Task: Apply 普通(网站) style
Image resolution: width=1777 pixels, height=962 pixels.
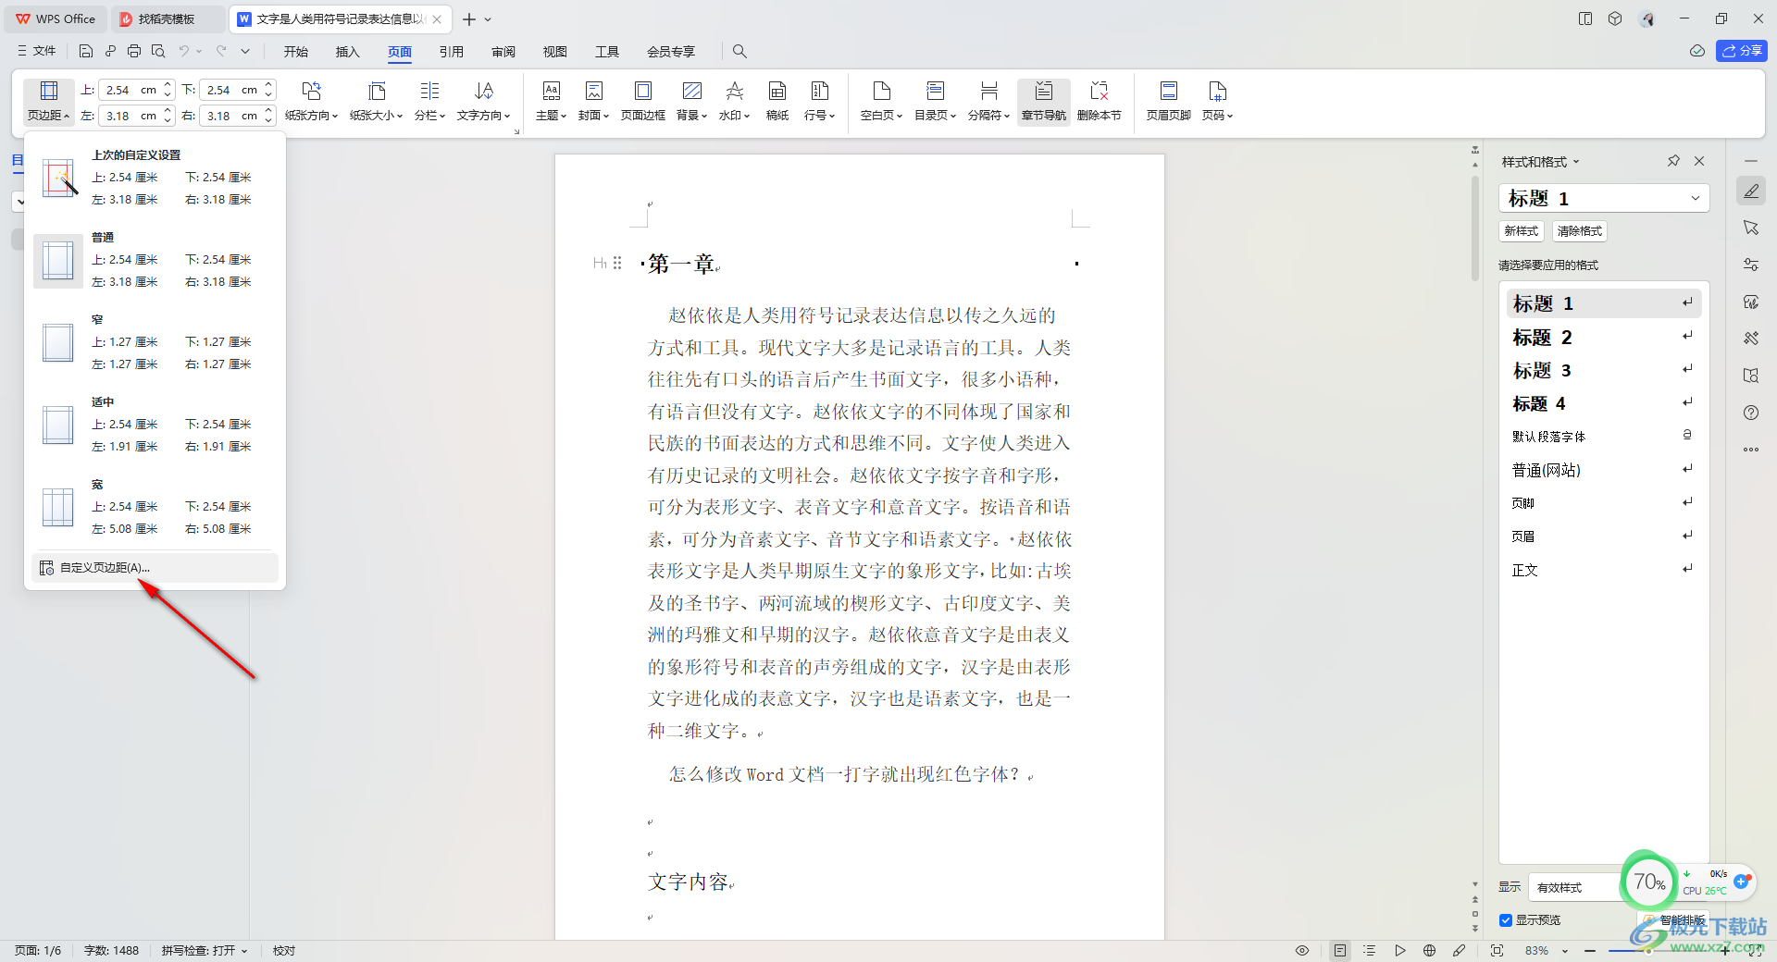Action: (x=1603, y=470)
